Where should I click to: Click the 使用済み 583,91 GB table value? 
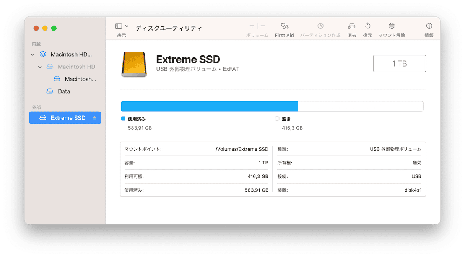[x=257, y=190]
